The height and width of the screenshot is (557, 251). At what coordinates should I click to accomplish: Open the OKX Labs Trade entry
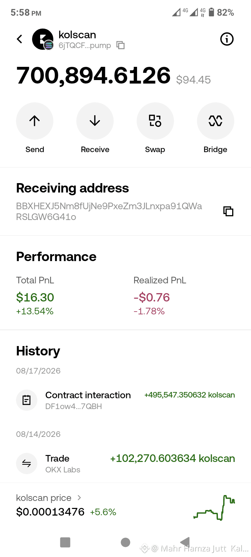coord(125,464)
